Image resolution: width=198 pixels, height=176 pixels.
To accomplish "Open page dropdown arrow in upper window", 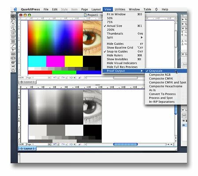I will click(49, 77).
